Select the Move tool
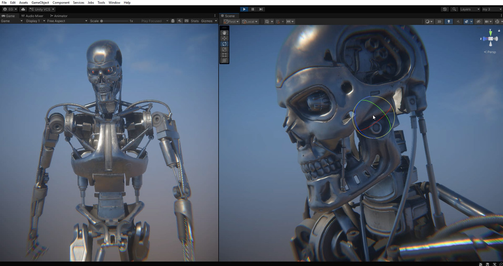Screen dimensions: 503x266 [224, 38]
